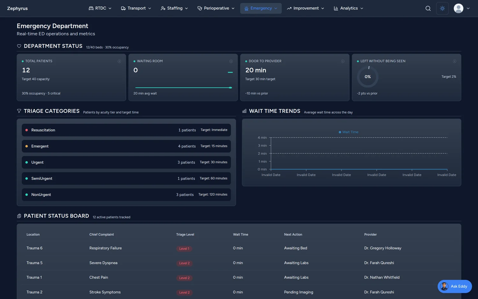This screenshot has height=299, width=478.
Task: Open the Improvement menu
Action: point(305,8)
